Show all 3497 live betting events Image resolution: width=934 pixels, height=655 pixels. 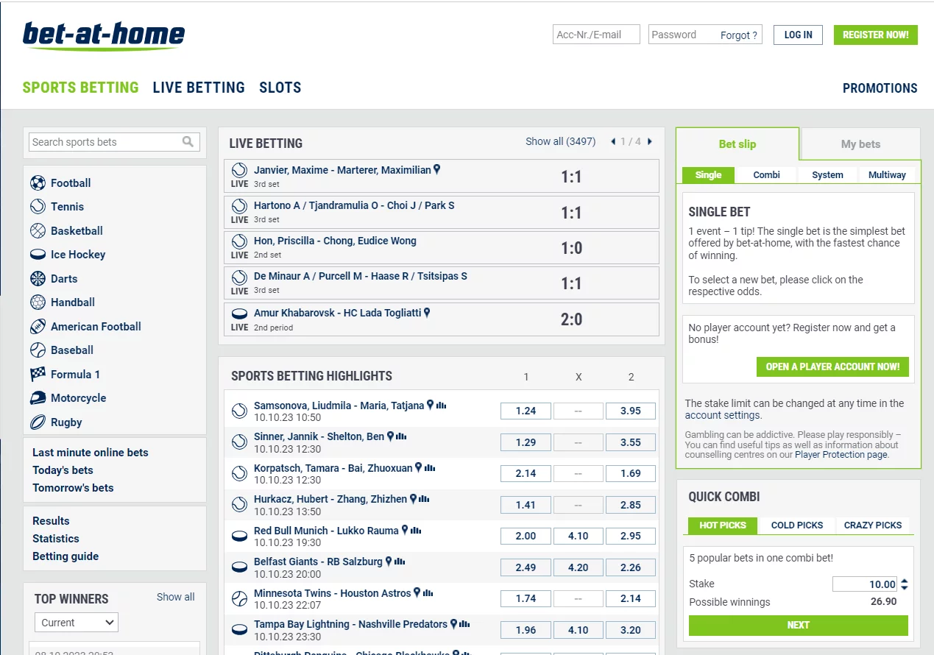(560, 141)
